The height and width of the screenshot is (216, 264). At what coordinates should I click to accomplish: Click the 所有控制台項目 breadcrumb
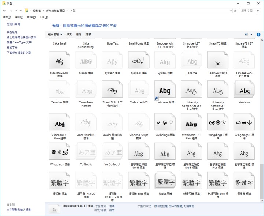click(x=55, y=11)
